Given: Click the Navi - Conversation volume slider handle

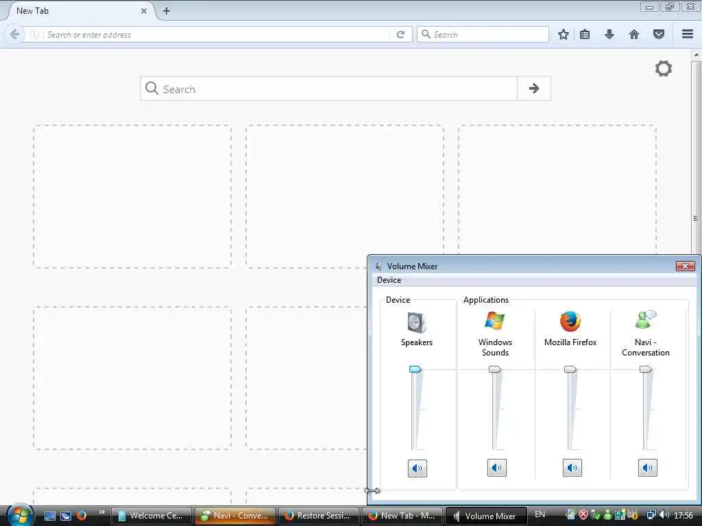Looking at the screenshot, I should tap(645, 369).
